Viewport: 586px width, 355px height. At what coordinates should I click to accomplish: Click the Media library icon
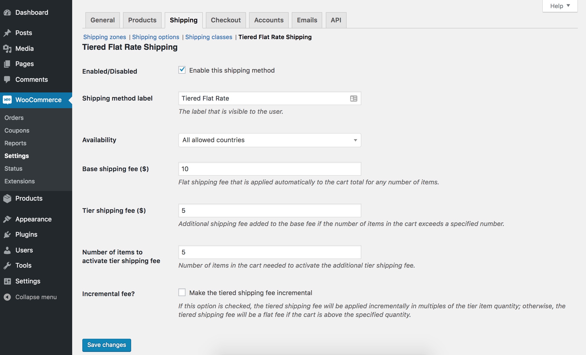click(7, 49)
